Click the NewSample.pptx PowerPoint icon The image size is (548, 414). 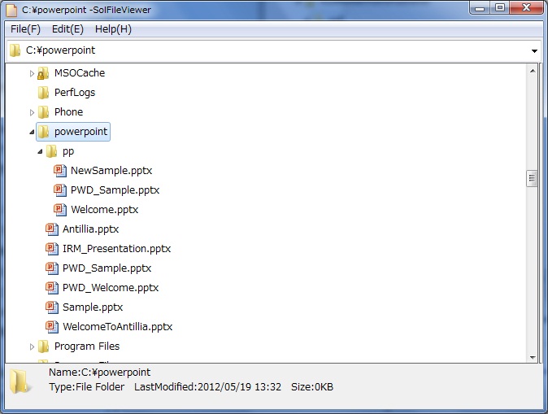(x=60, y=171)
